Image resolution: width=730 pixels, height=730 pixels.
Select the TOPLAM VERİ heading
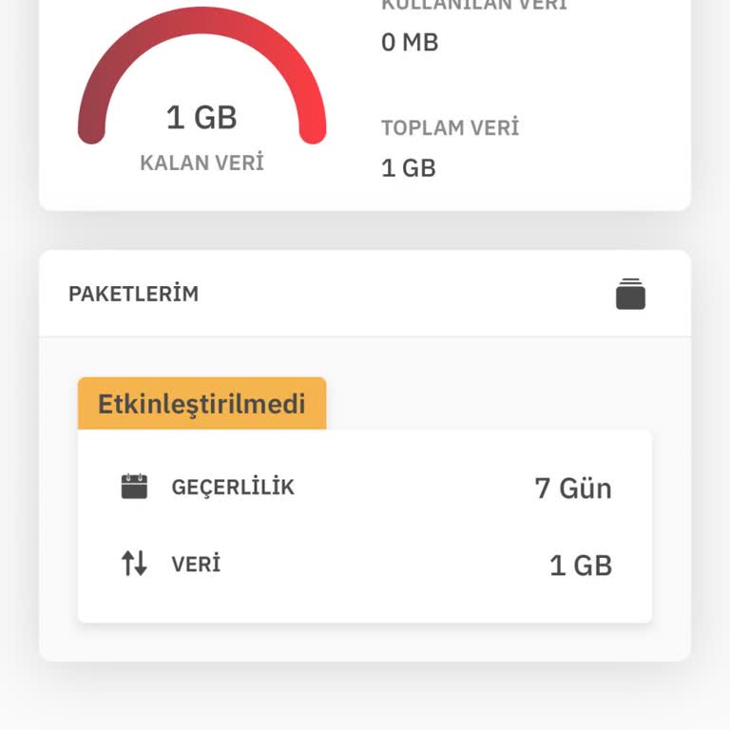(450, 127)
